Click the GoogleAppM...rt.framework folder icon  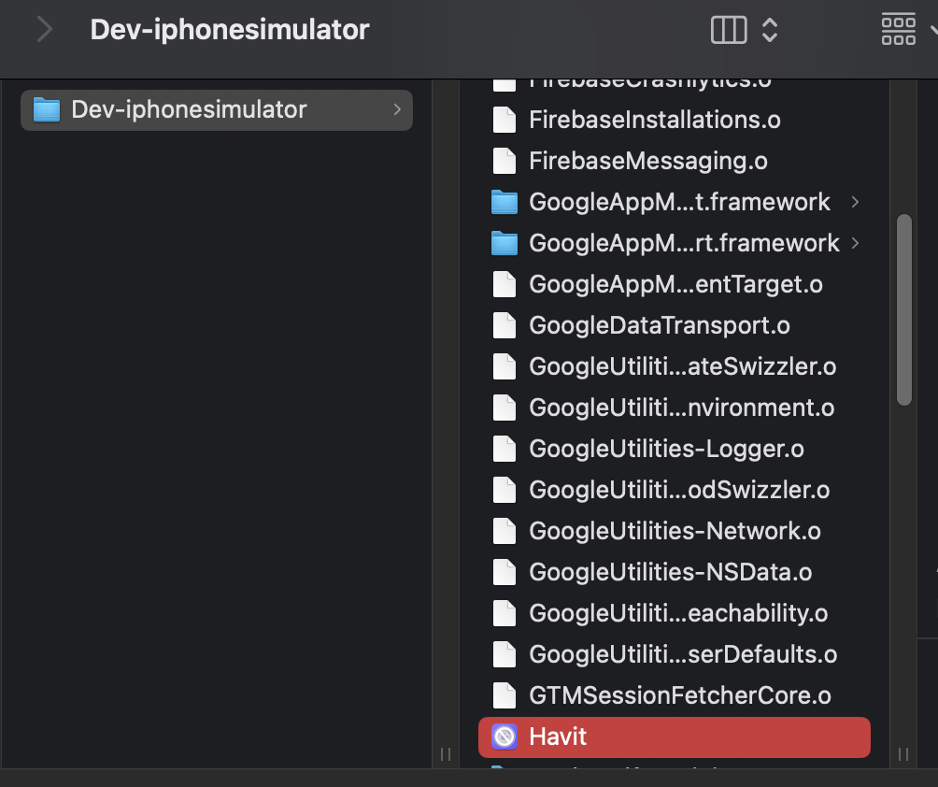point(505,244)
